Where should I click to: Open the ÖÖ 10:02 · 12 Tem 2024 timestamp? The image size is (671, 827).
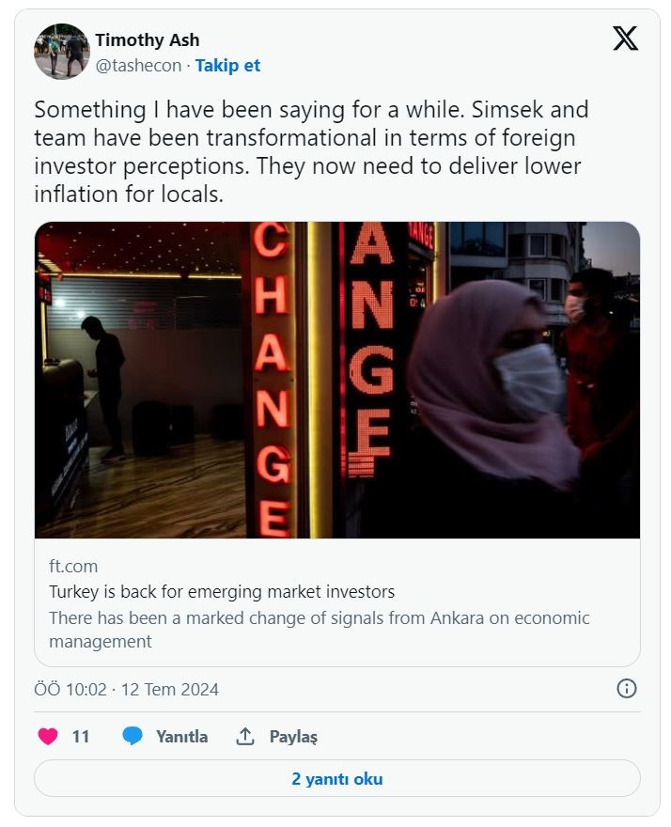click(126, 690)
